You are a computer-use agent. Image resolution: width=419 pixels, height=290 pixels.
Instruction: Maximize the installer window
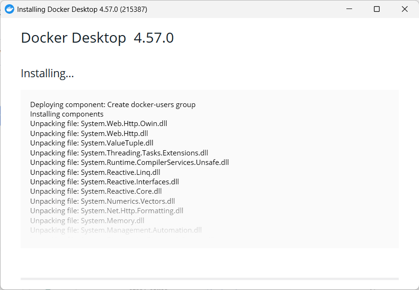click(376, 9)
